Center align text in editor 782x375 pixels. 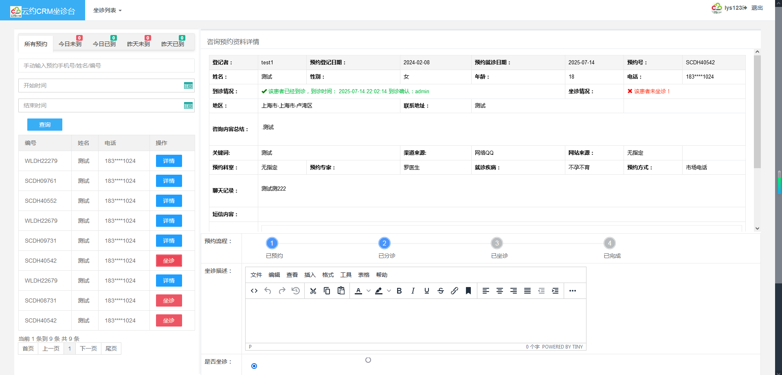500,291
